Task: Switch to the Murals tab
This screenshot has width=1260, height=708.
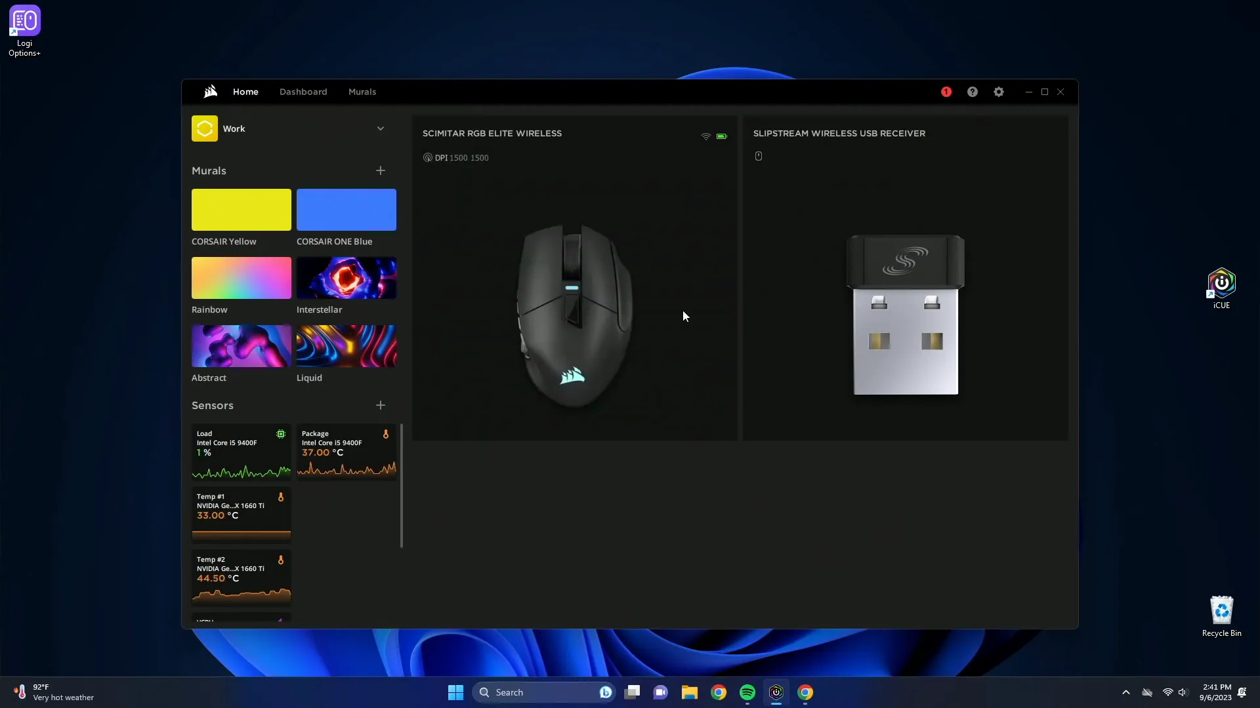Action: pyautogui.click(x=362, y=92)
